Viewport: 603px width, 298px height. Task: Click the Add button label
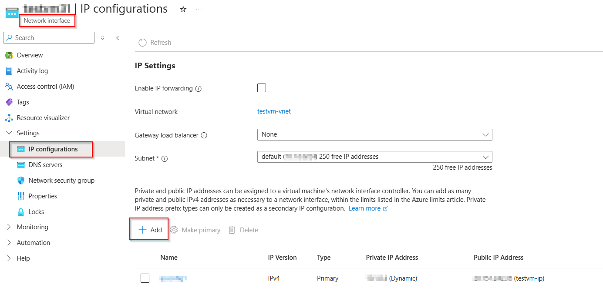pyautogui.click(x=156, y=230)
